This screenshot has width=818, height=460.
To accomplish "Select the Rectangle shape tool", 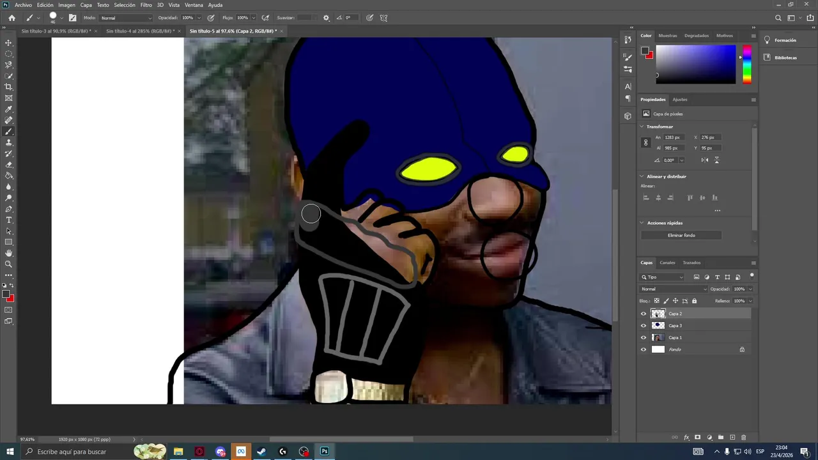I will point(8,242).
